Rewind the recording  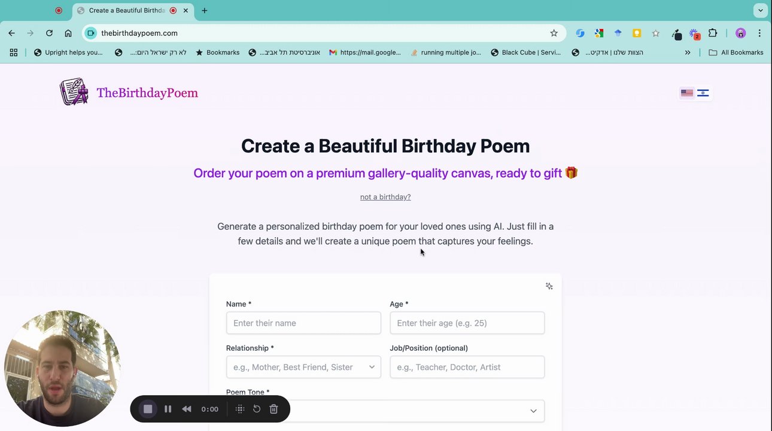pos(187,409)
